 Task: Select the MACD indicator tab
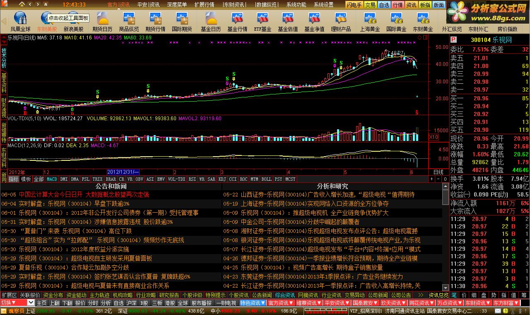click(52, 179)
